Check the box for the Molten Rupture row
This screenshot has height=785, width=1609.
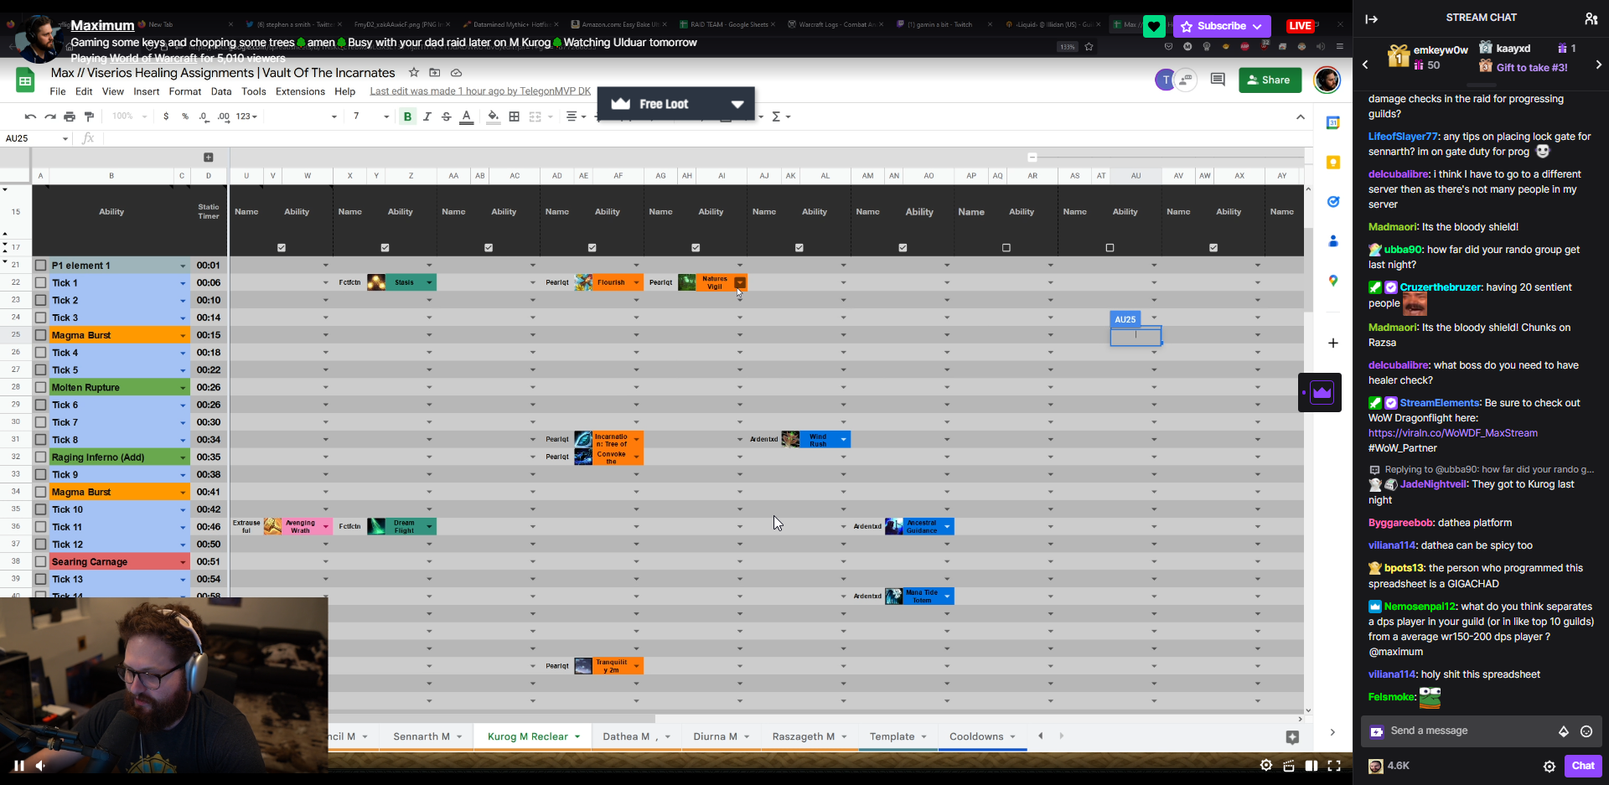point(40,387)
